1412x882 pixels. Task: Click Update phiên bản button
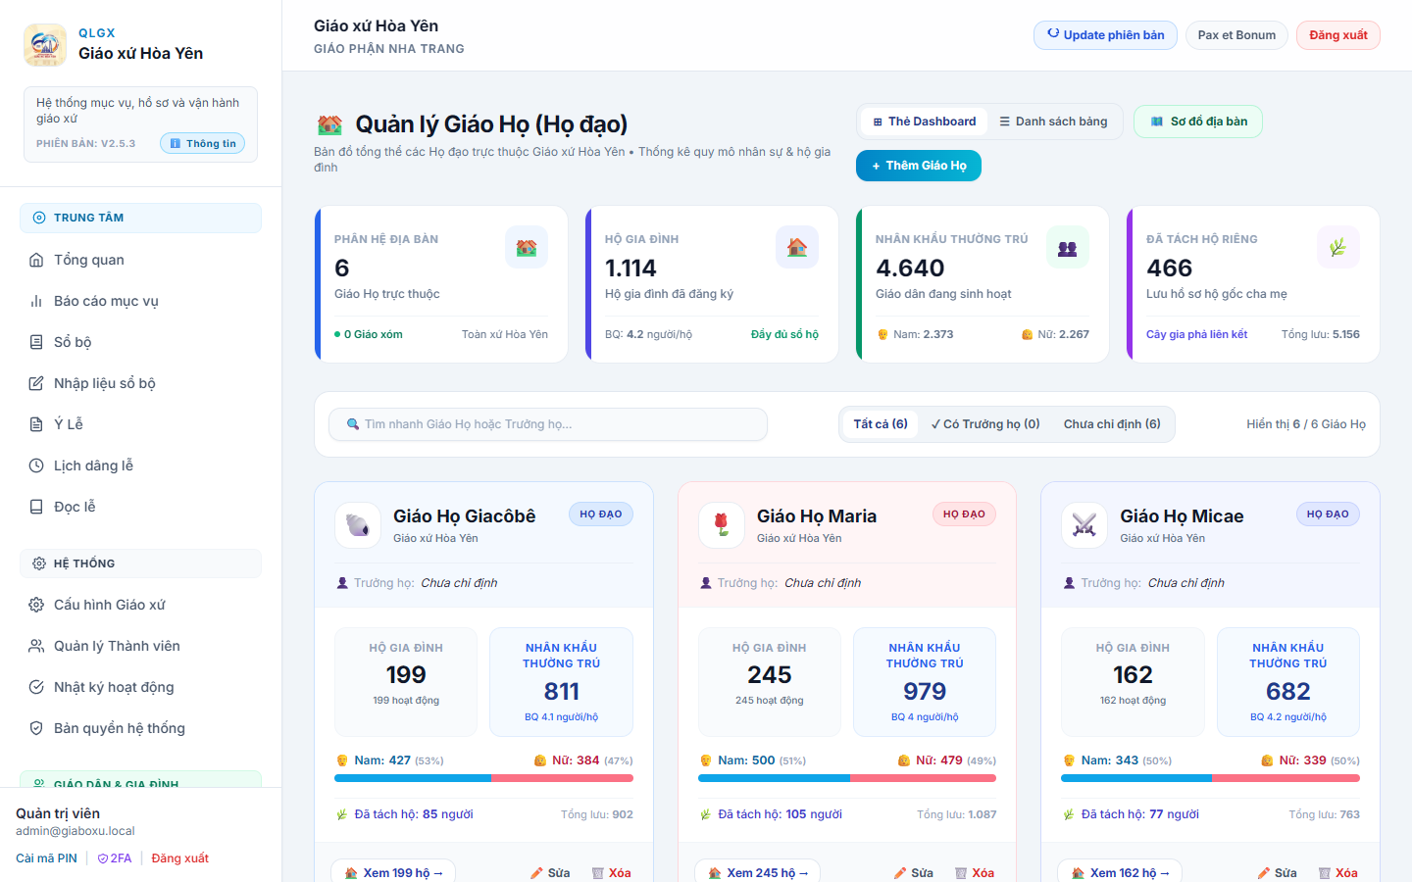point(1105,35)
